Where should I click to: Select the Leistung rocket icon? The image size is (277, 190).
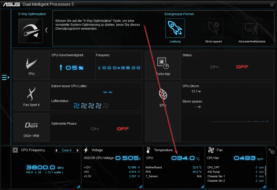tap(175, 28)
